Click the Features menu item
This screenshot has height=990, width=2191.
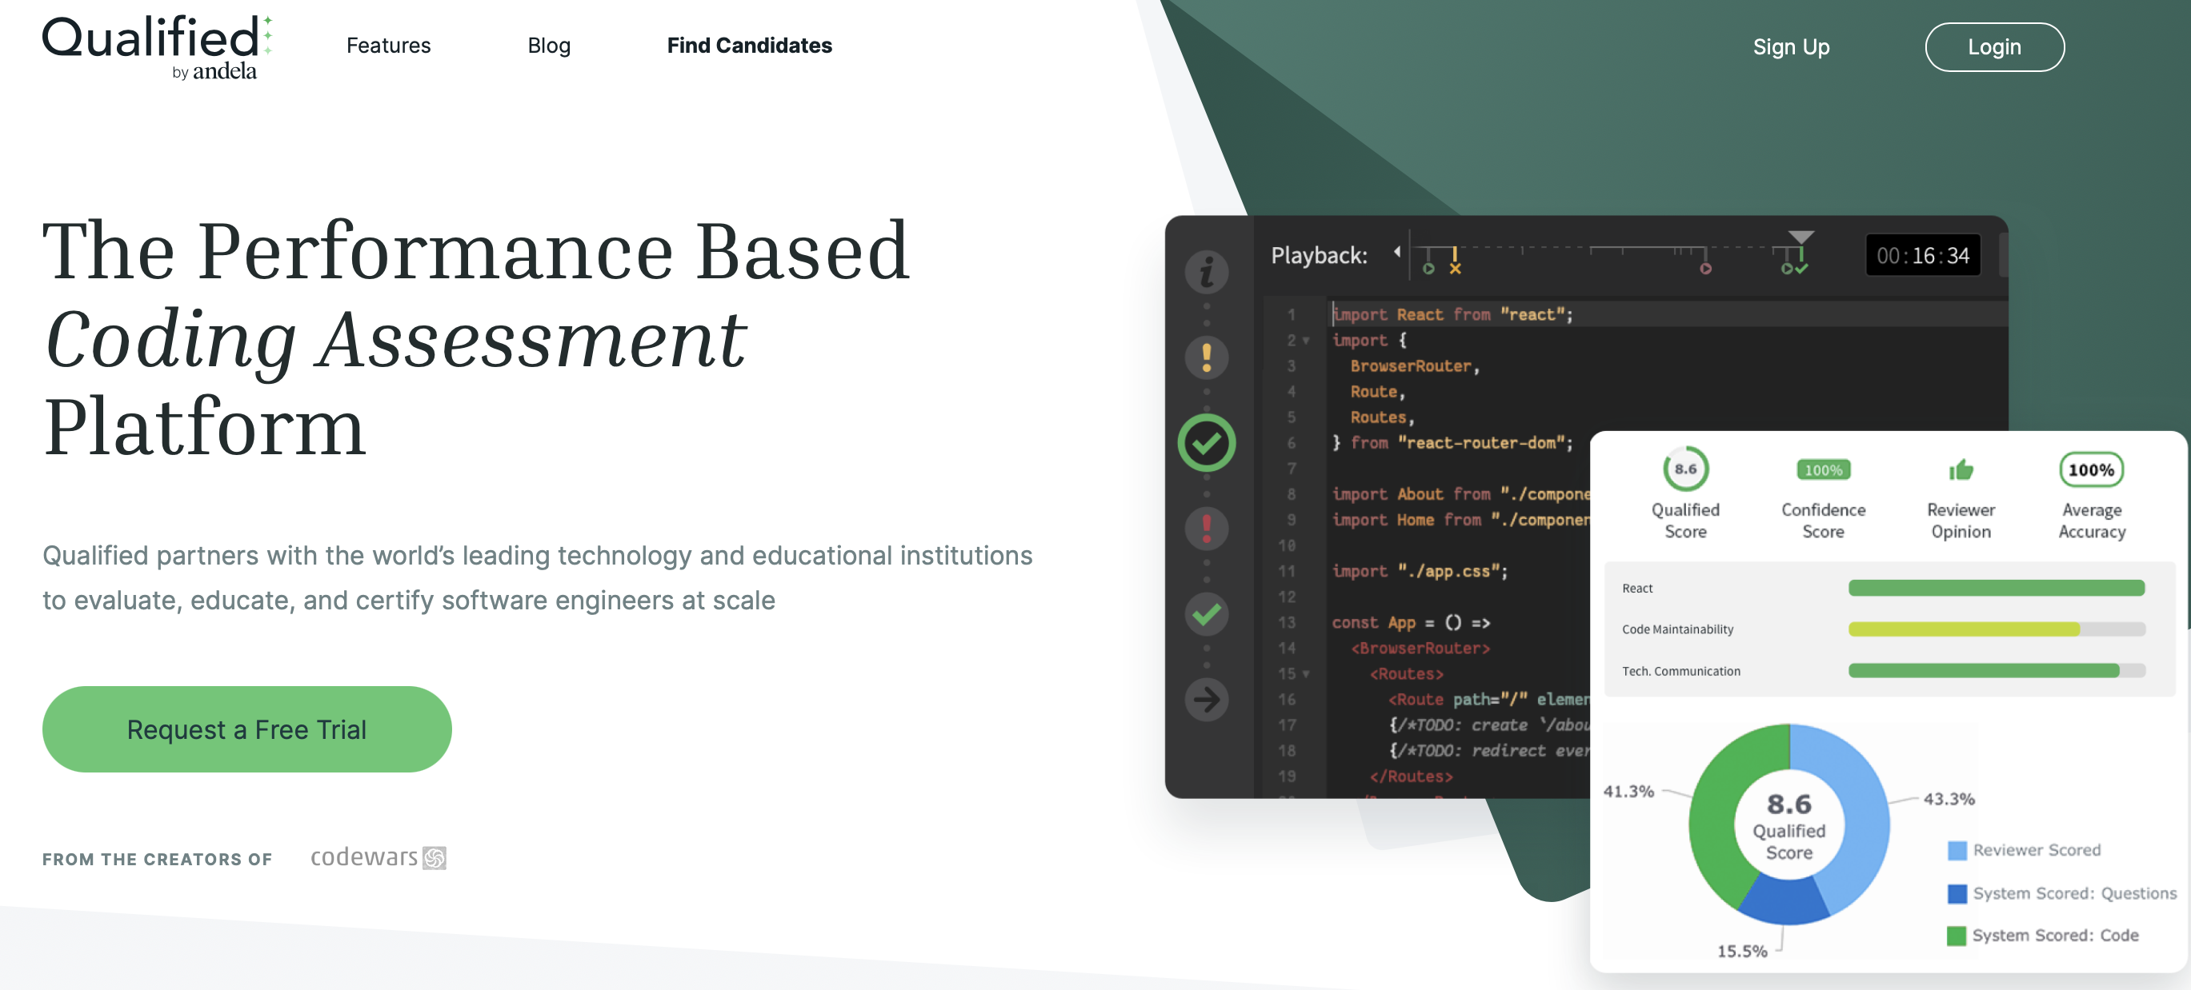click(388, 45)
